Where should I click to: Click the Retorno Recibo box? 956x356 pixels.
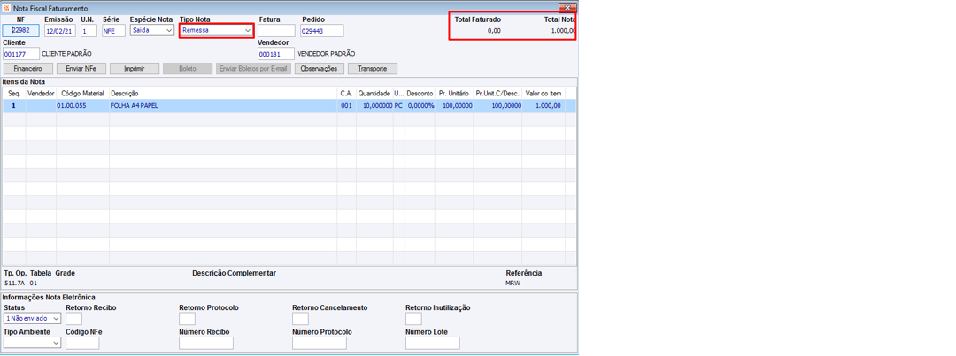click(x=73, y=318)
